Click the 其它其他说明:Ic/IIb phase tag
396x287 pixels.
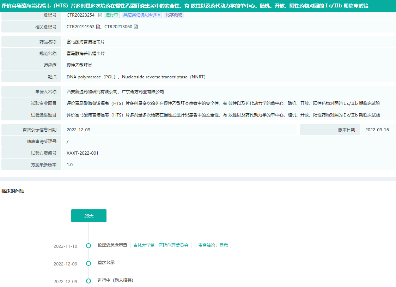pyautogui.click(x=141, y=15)
